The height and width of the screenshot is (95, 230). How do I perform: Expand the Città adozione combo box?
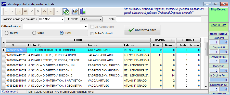[86, 27]
